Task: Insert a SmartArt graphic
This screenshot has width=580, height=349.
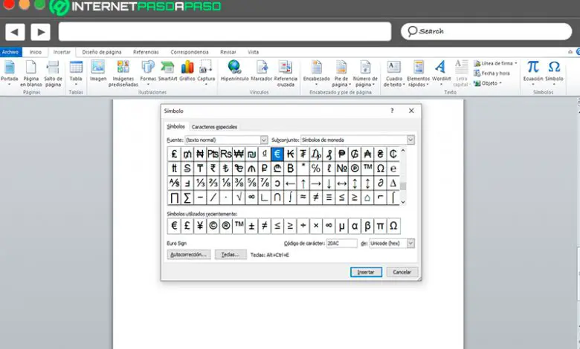Action: (x=167, y=71)
